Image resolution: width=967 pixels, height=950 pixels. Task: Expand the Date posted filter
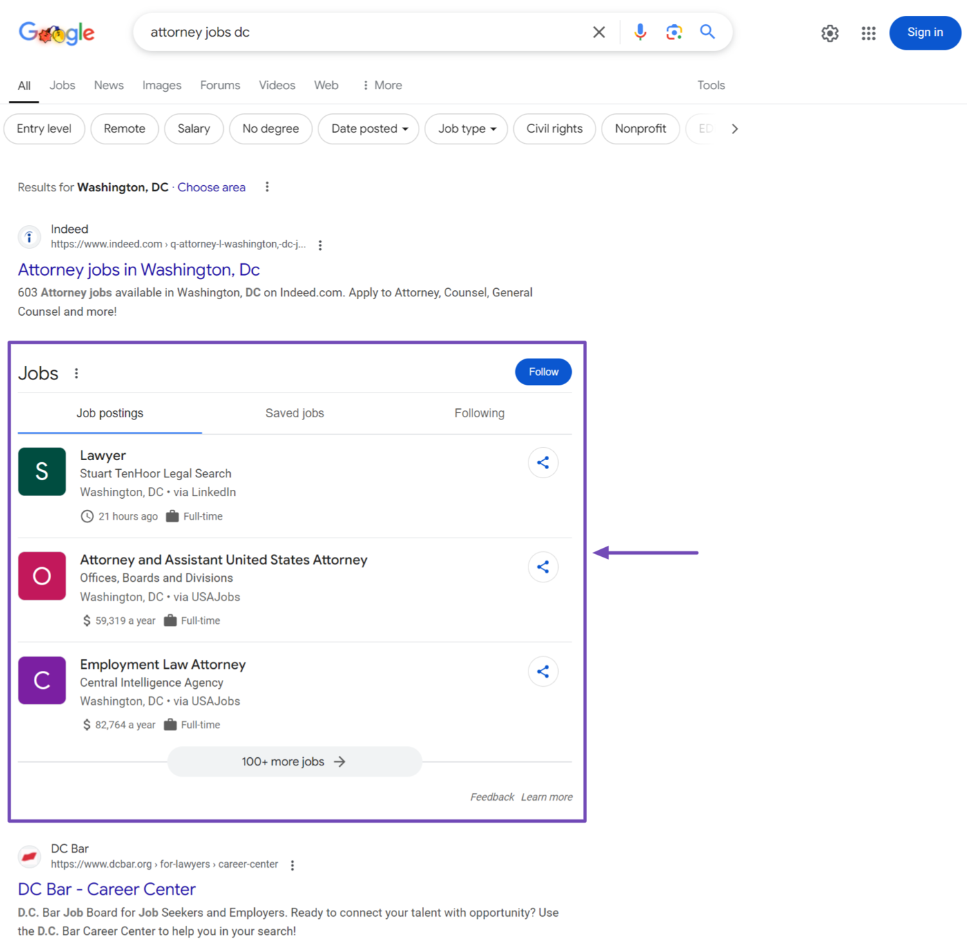tap(369, 129)
